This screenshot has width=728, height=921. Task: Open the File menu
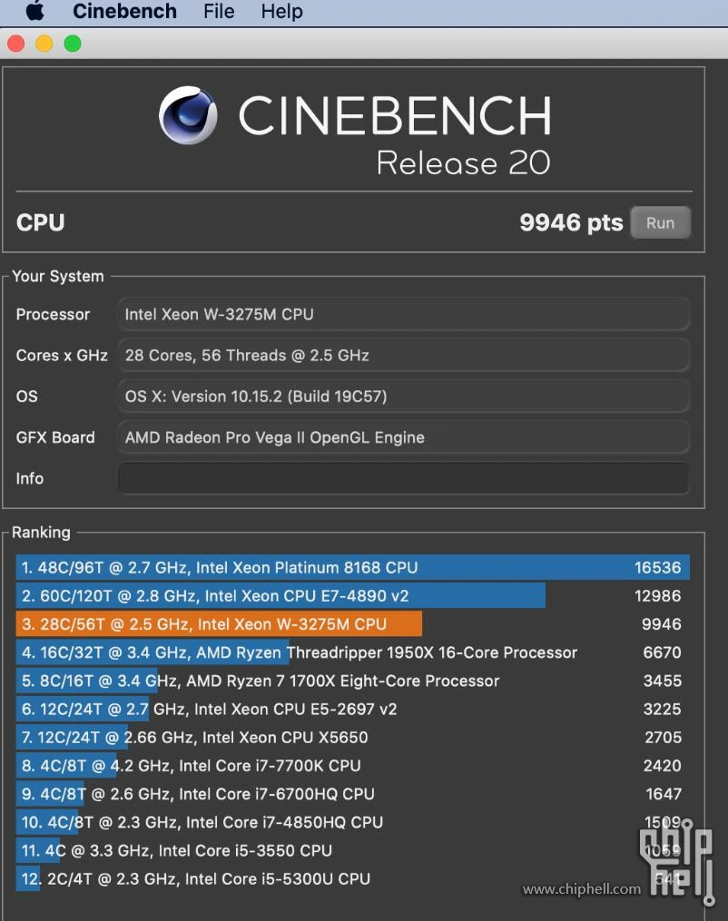pyautogui.click(x=219, y=12)
